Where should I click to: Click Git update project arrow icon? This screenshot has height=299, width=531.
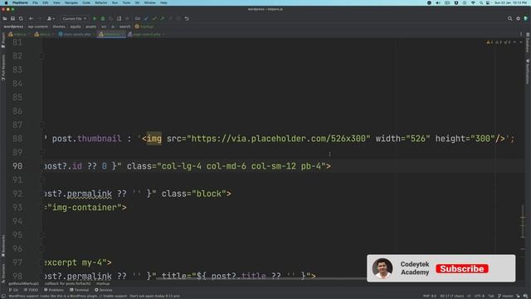tap(146, 18)
